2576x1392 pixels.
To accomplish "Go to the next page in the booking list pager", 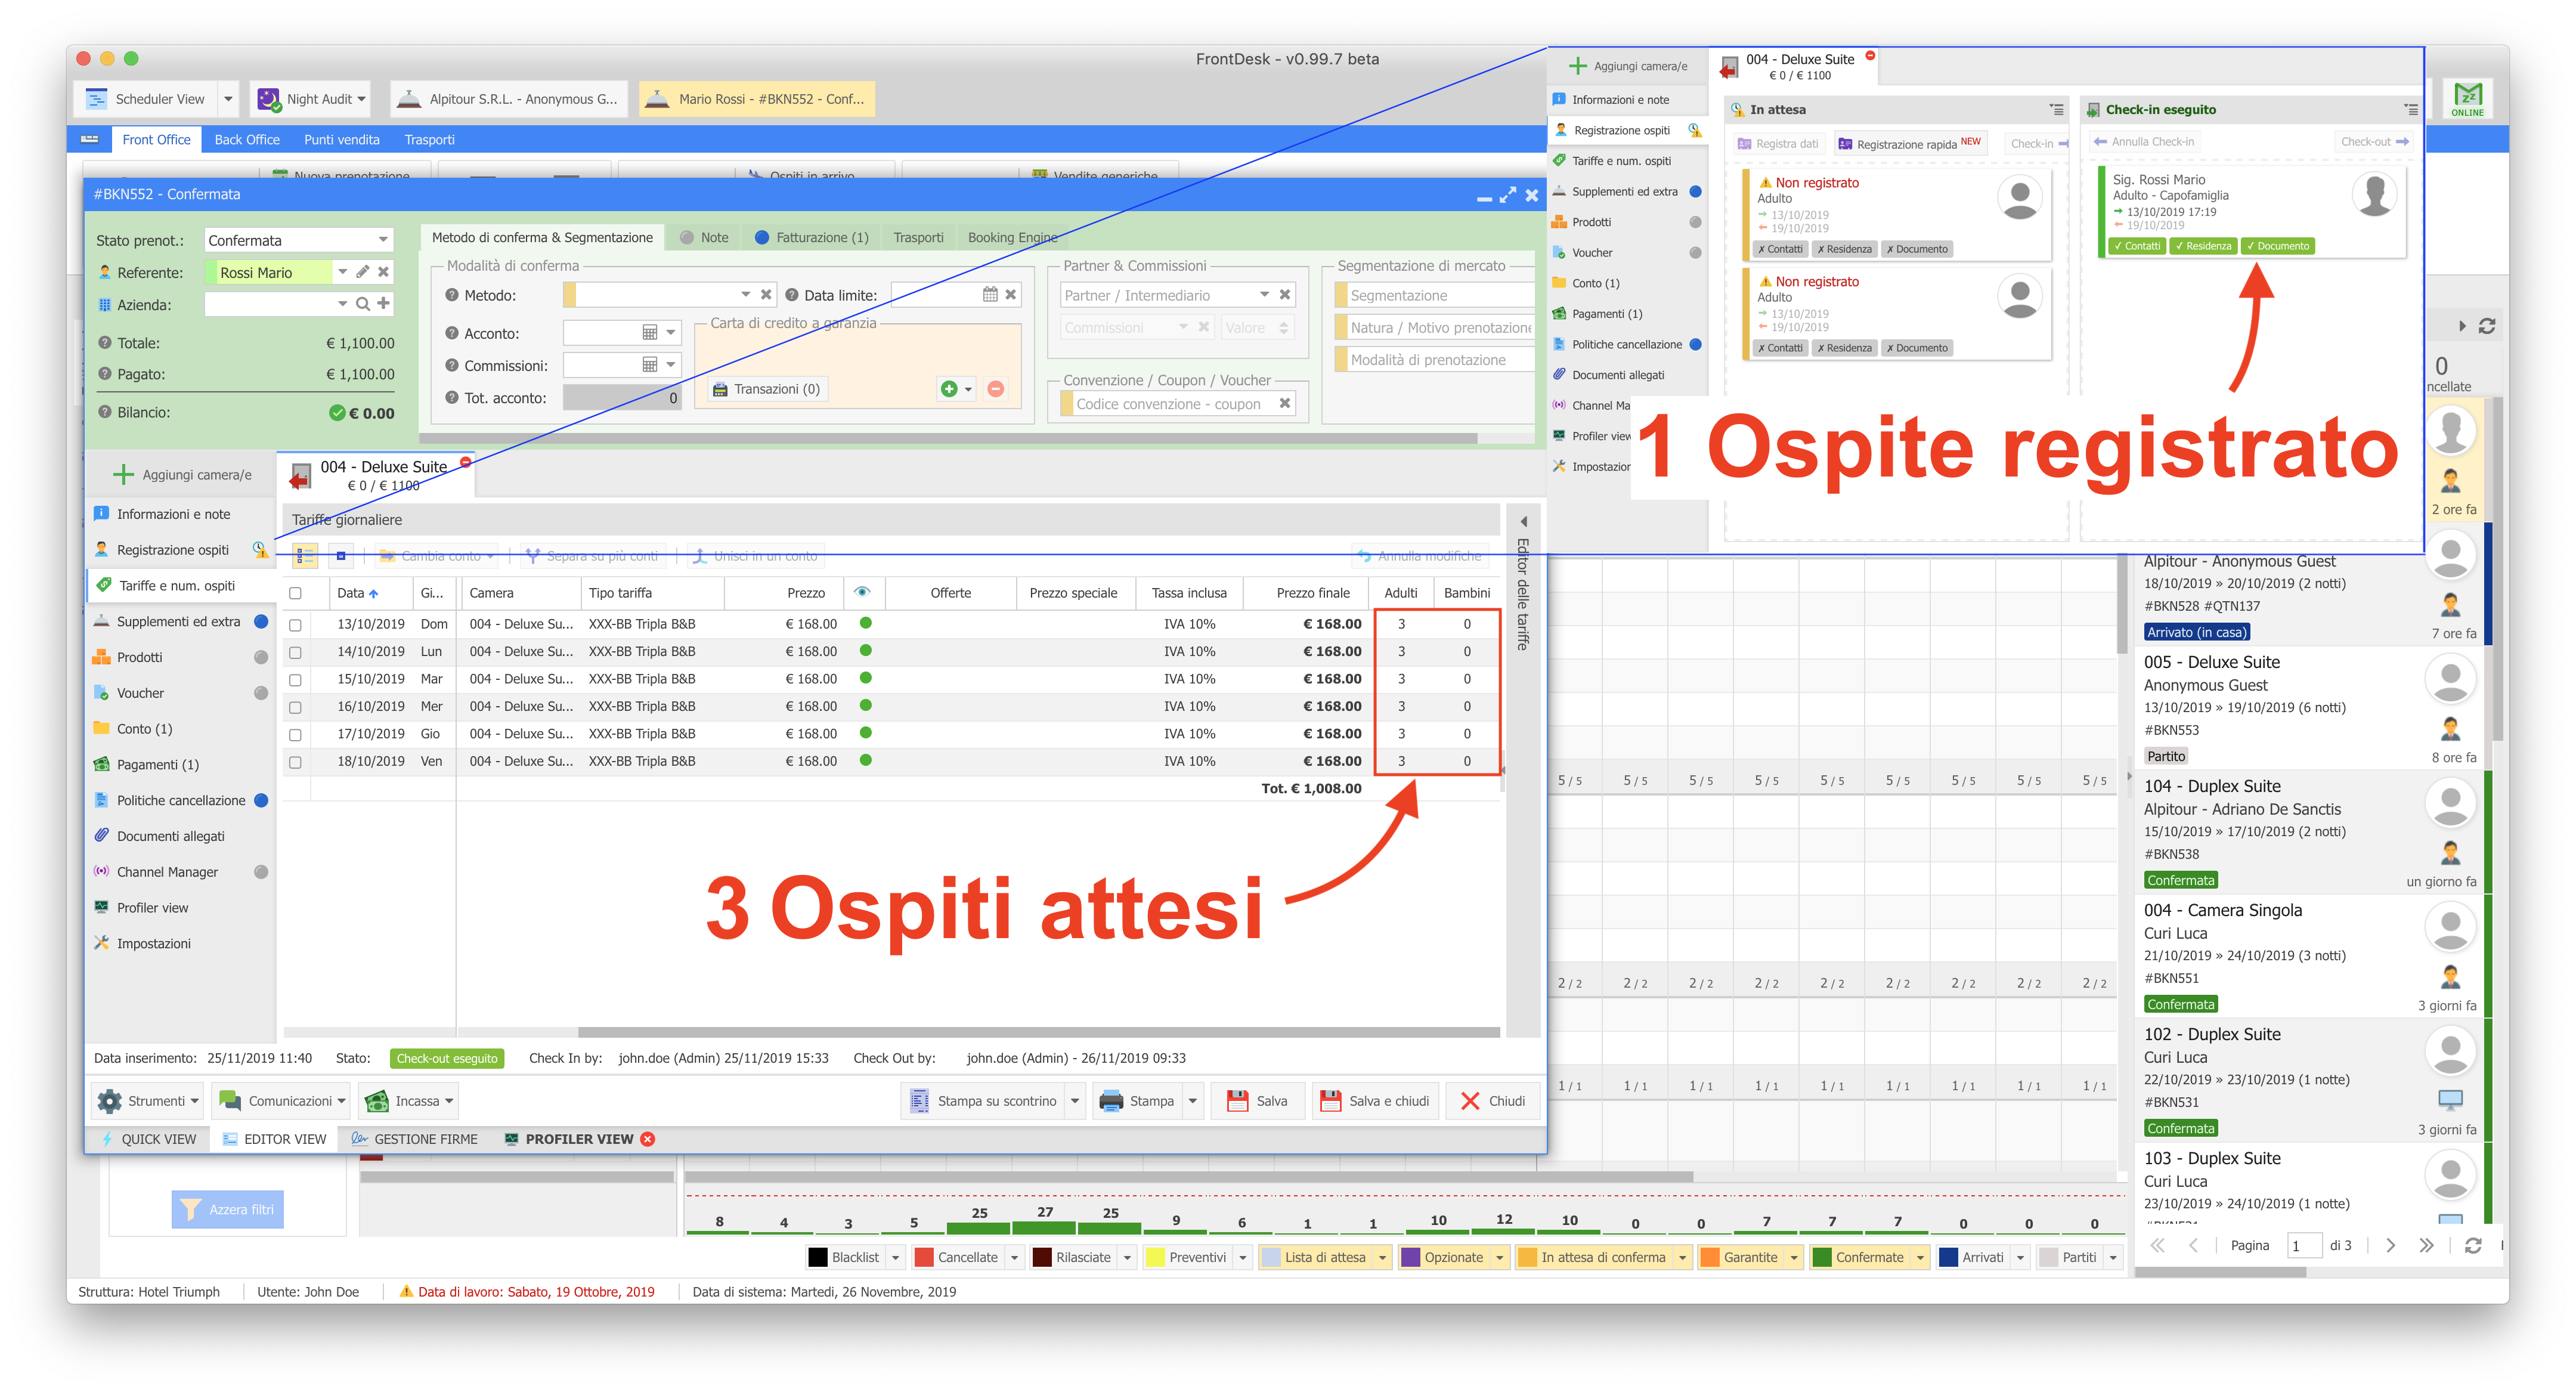I will 2390,1245.
